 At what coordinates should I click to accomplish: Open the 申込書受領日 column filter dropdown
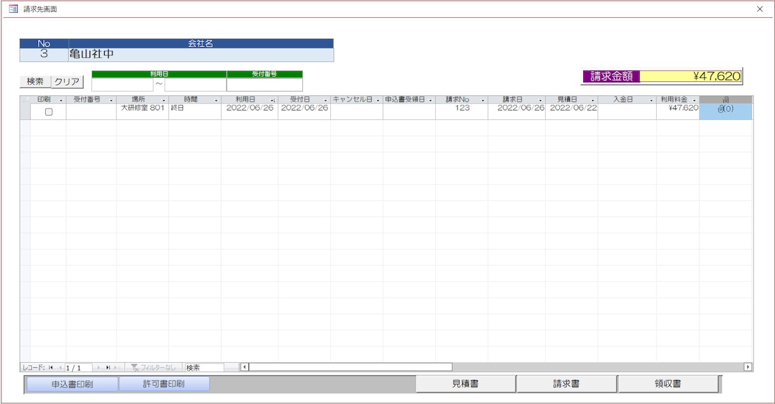[430, 100]
